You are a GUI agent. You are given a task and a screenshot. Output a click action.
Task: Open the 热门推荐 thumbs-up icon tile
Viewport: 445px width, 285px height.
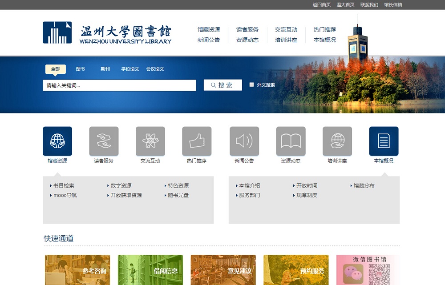point(197,141)
